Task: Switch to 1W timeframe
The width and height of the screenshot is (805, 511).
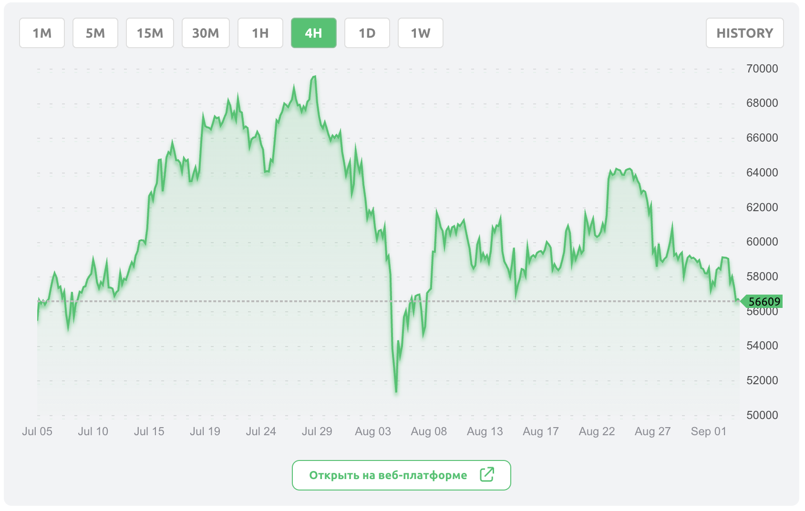Action: (421, 33)
